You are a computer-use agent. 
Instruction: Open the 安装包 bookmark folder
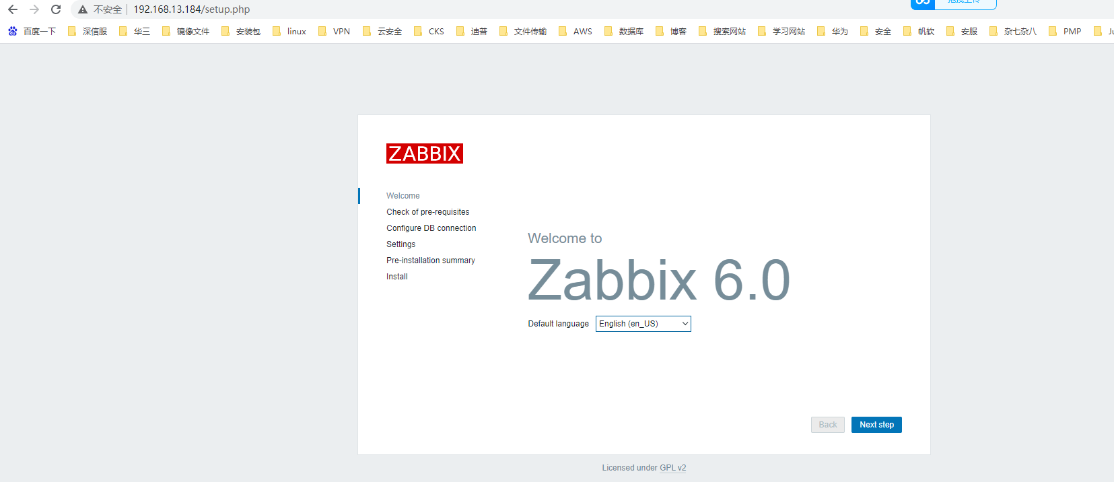(241, 31)
